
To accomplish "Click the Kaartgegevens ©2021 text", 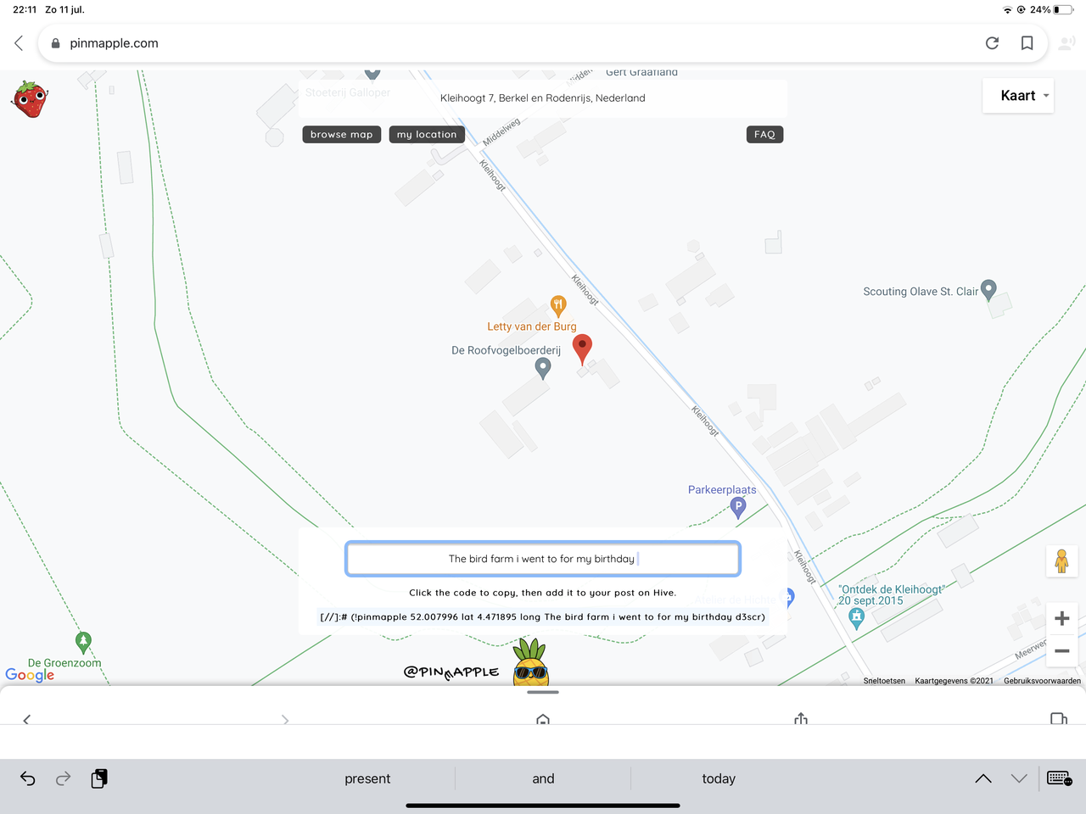I will point(954,681).
